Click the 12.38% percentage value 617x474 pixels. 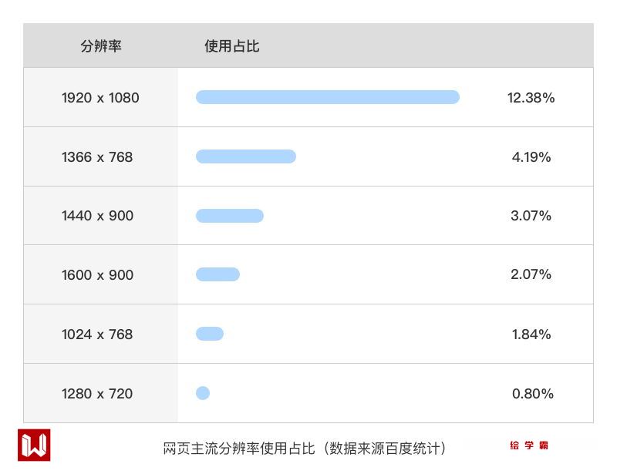click(531, 98)
